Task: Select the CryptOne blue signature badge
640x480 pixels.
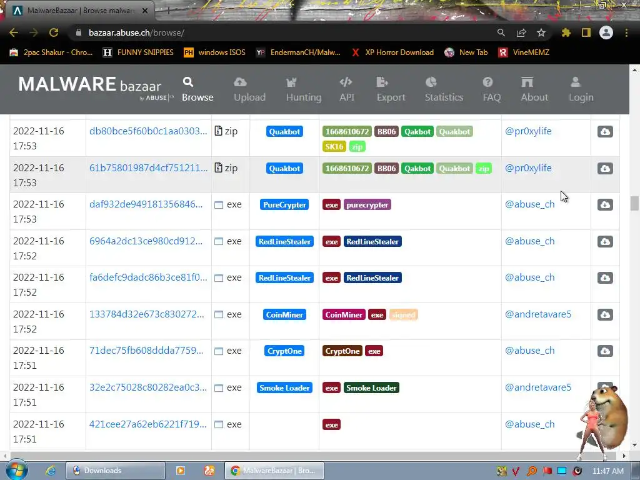Action: point(284,351)
